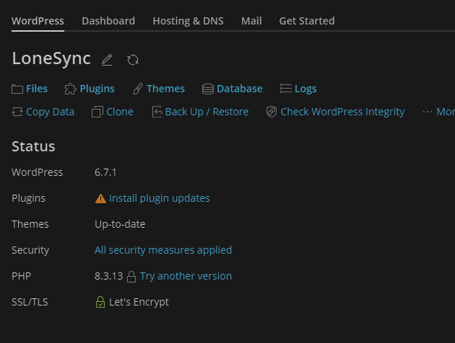Click Try another version PHP link
The height and width of the screenshot is (343, 455).
tap(186, 276)
